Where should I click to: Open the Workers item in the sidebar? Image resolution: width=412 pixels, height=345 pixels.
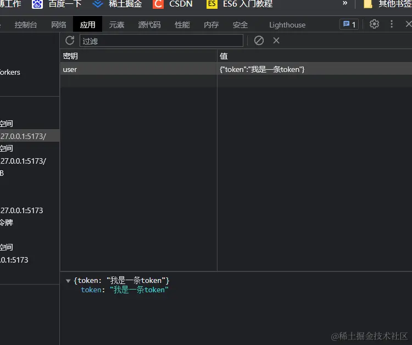[10, 72]
